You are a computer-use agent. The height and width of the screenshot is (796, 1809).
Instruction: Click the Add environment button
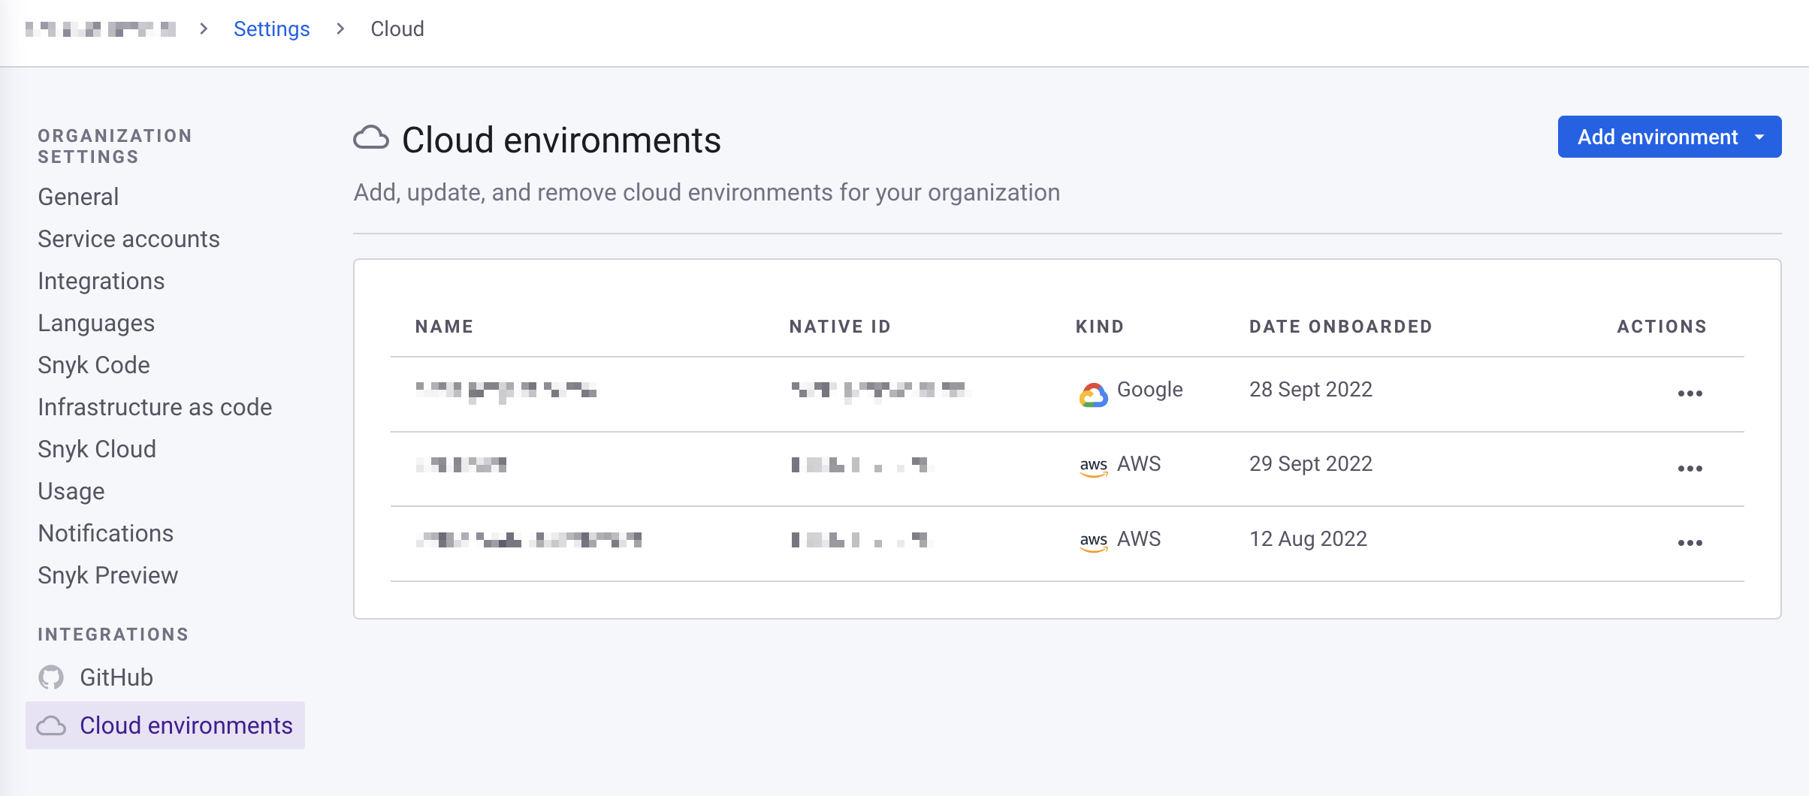coord(1656,137)
